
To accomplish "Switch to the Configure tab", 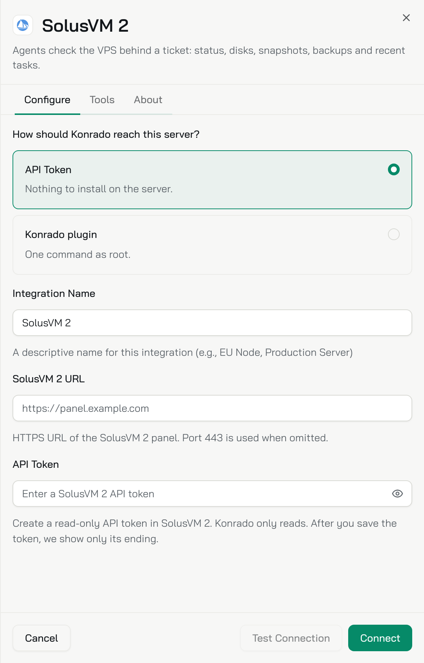I will pos(47,100).
